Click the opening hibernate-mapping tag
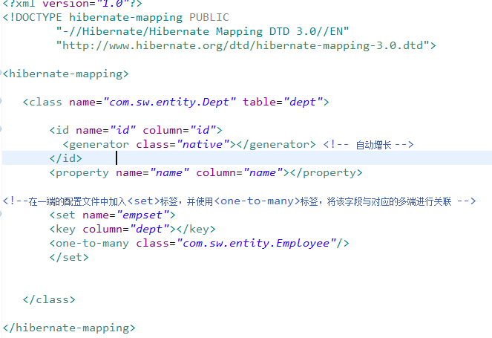This screenshot has height=338, width=492. pos(65,74)
